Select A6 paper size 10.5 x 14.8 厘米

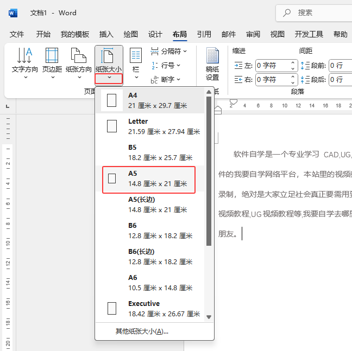[x=150, y=283]
